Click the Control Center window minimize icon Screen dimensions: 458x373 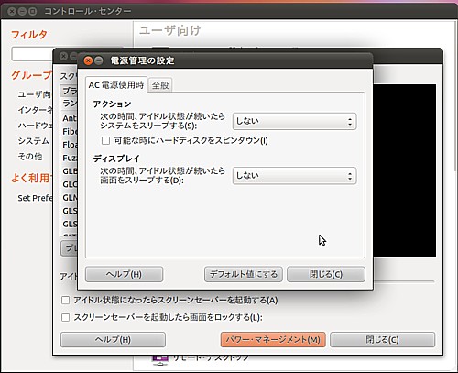pyautogui.click(x=22, y=12)
